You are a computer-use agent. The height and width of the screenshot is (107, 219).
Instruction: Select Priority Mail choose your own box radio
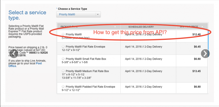click(63, 34)
